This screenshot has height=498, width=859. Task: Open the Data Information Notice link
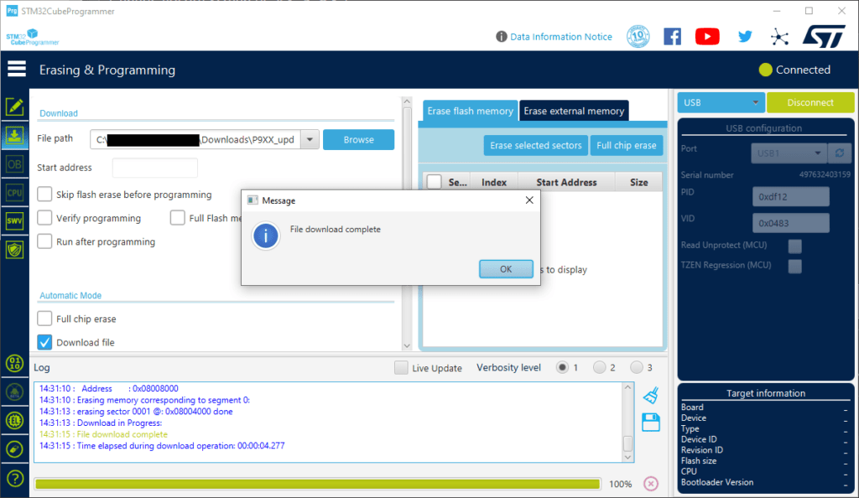tap(561, 37)
